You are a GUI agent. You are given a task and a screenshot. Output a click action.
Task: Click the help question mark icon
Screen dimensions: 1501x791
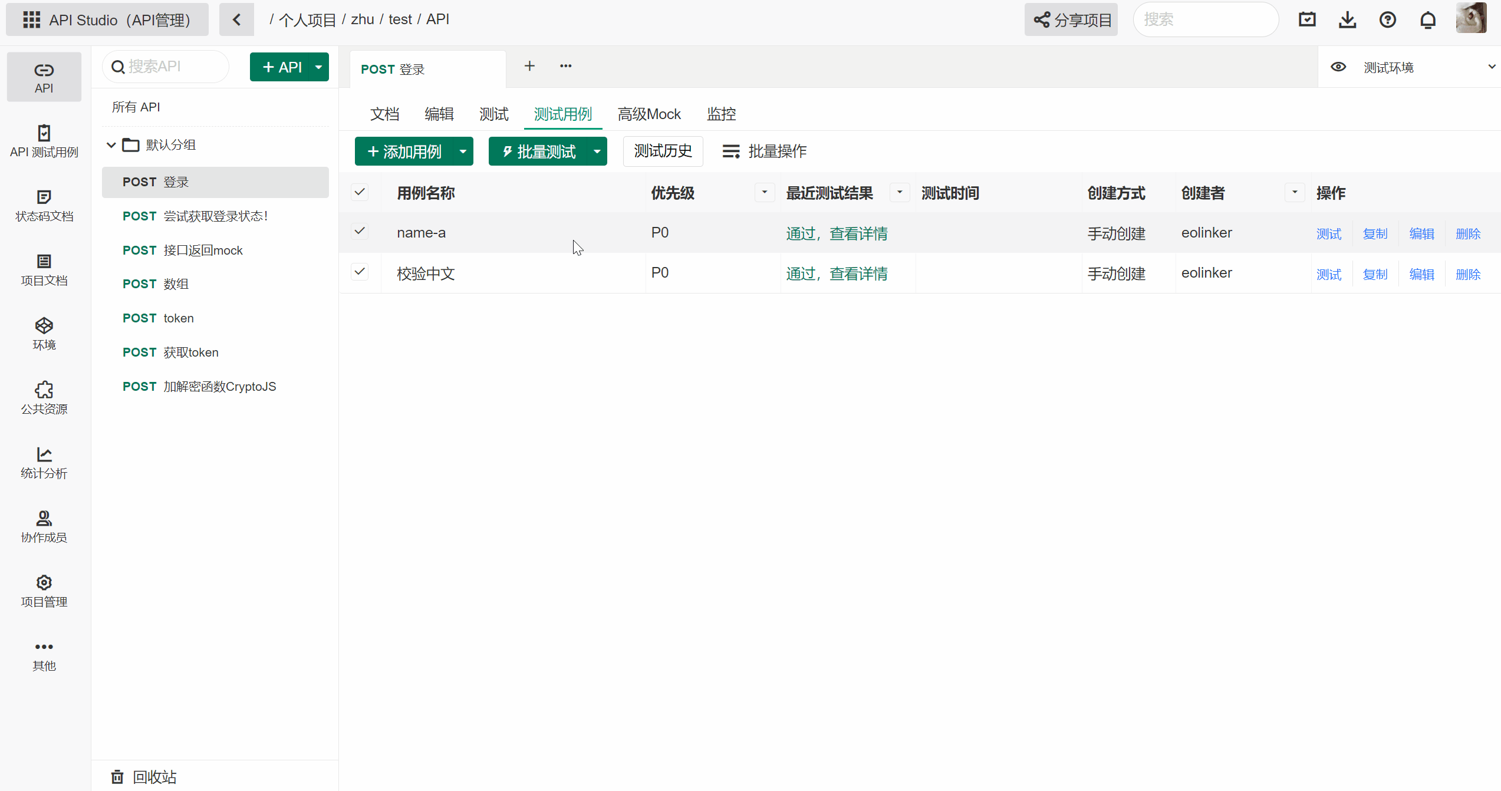point(1387,20)
